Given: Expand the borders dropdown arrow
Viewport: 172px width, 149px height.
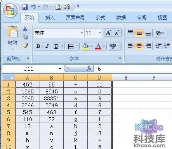Looking at the screenshot, I should (x=77, y=46).
